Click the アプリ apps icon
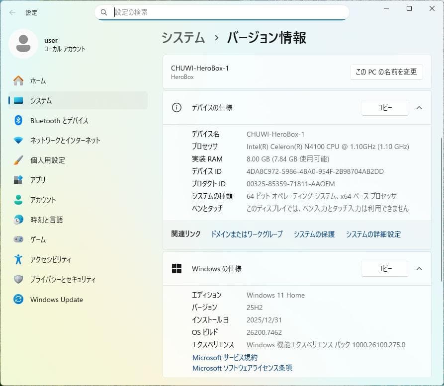The height and width of the screenshot is (386, 444). pyautogui.click(x=18, y=180)
